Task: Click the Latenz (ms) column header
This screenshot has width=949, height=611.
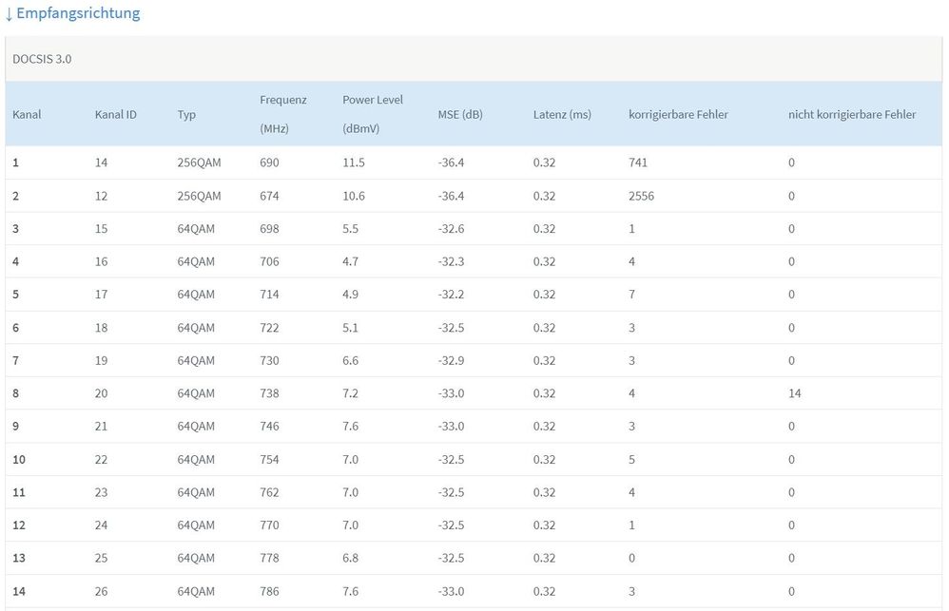Action: point(561,114)
